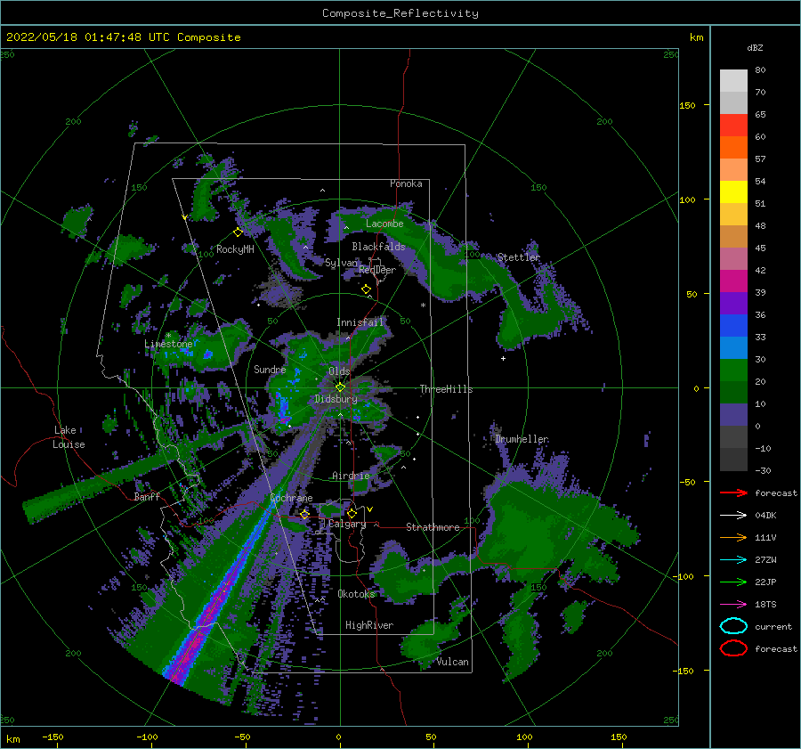Click the Limestone label
This screenshot has width=801, height=749.
coord(168,344)
